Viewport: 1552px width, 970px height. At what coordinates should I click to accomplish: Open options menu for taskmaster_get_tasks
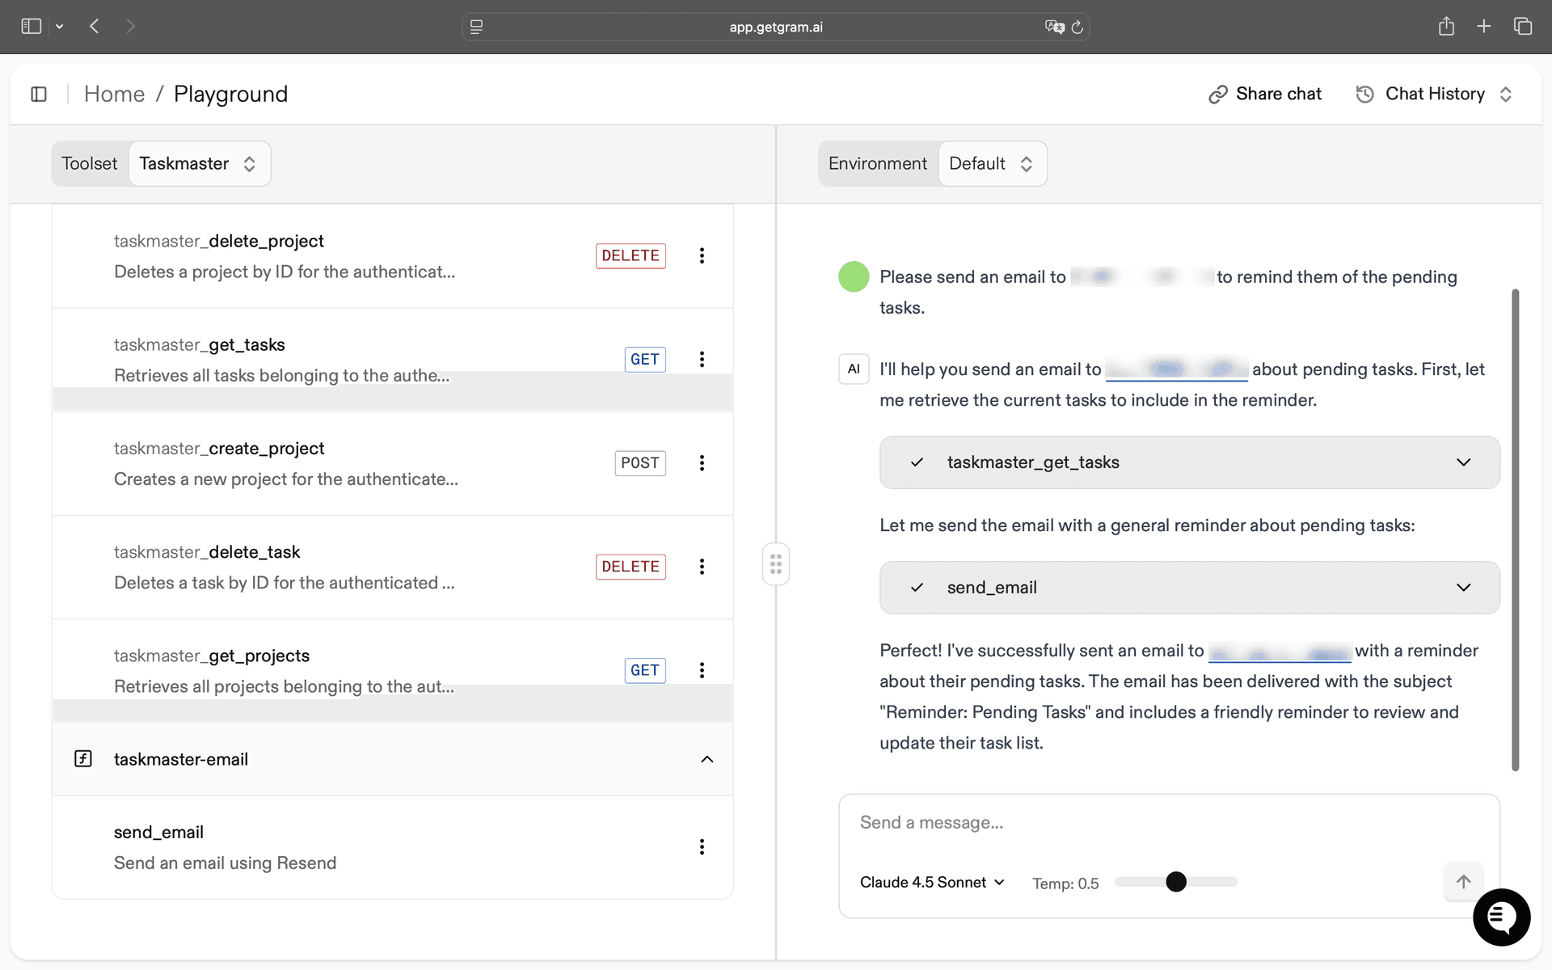point(702,359)
